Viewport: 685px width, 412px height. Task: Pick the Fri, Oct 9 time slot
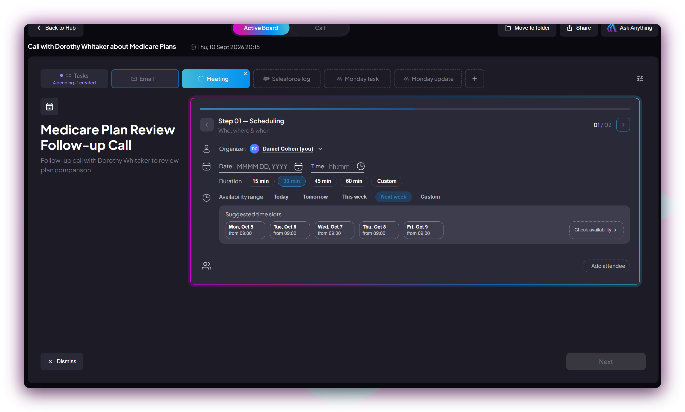pos(423,230)
